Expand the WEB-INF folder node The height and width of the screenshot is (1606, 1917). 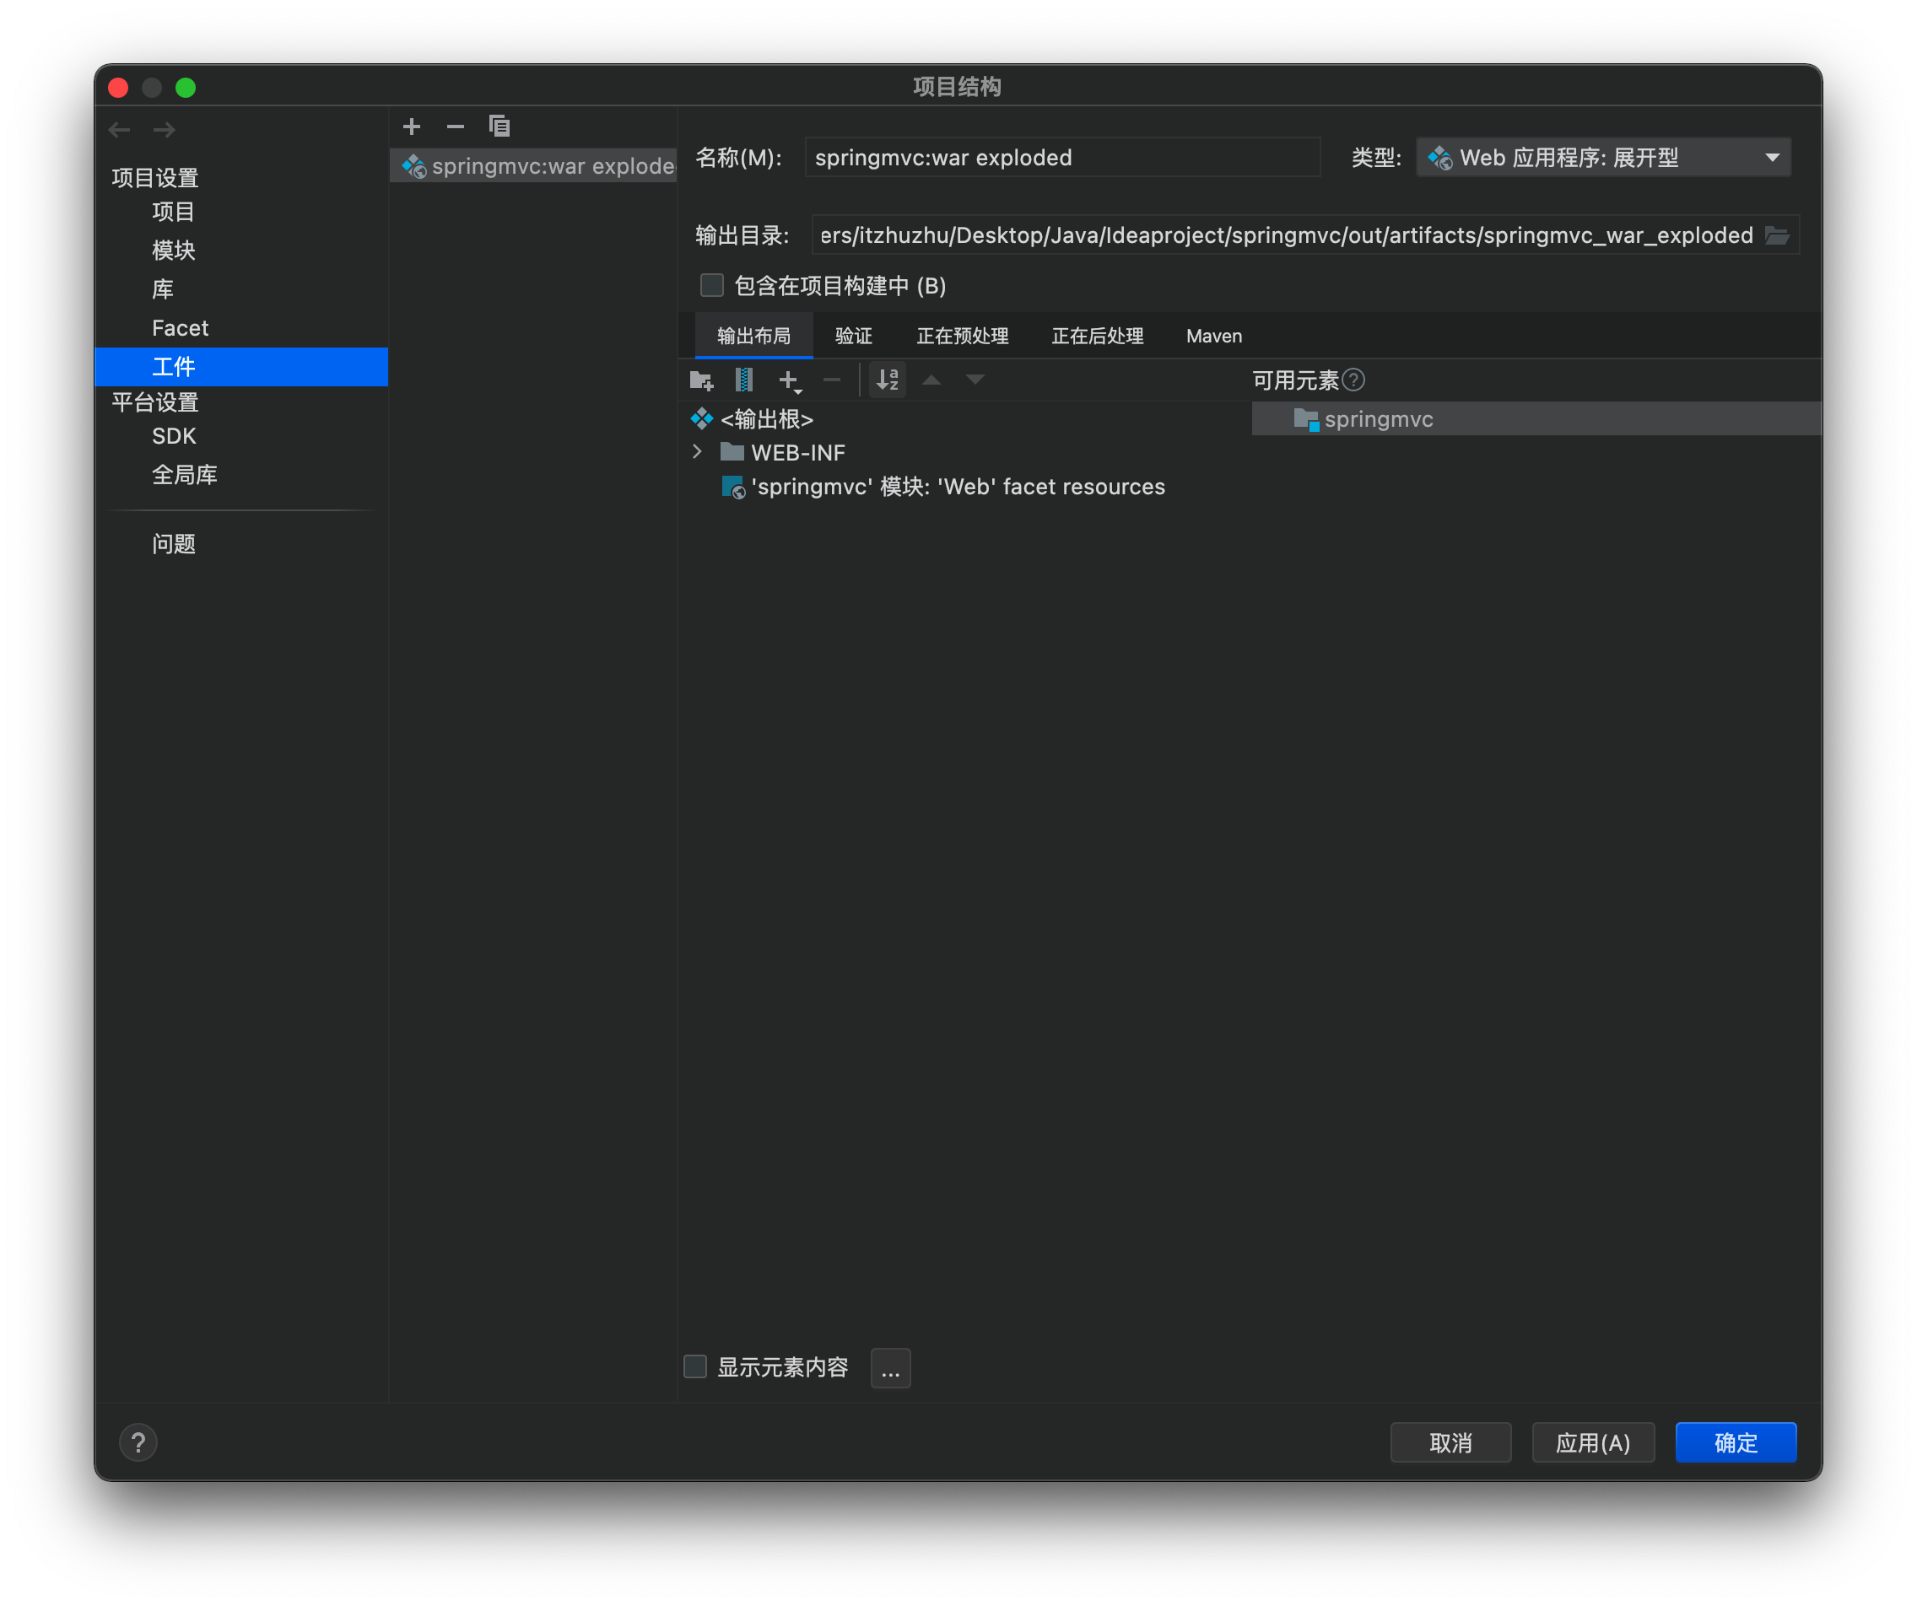(698, 452)
